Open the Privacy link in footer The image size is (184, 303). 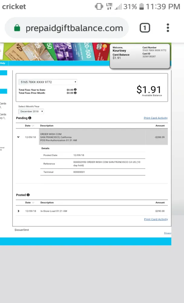click(168, 233)
